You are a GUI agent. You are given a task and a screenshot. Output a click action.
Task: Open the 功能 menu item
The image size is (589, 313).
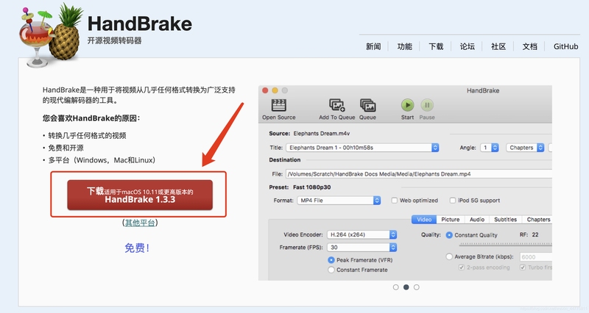pyautogui.click(x=404, y=46)
